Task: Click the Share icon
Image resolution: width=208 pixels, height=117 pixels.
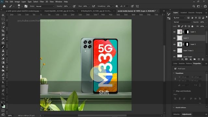Action: pos(205,6)
